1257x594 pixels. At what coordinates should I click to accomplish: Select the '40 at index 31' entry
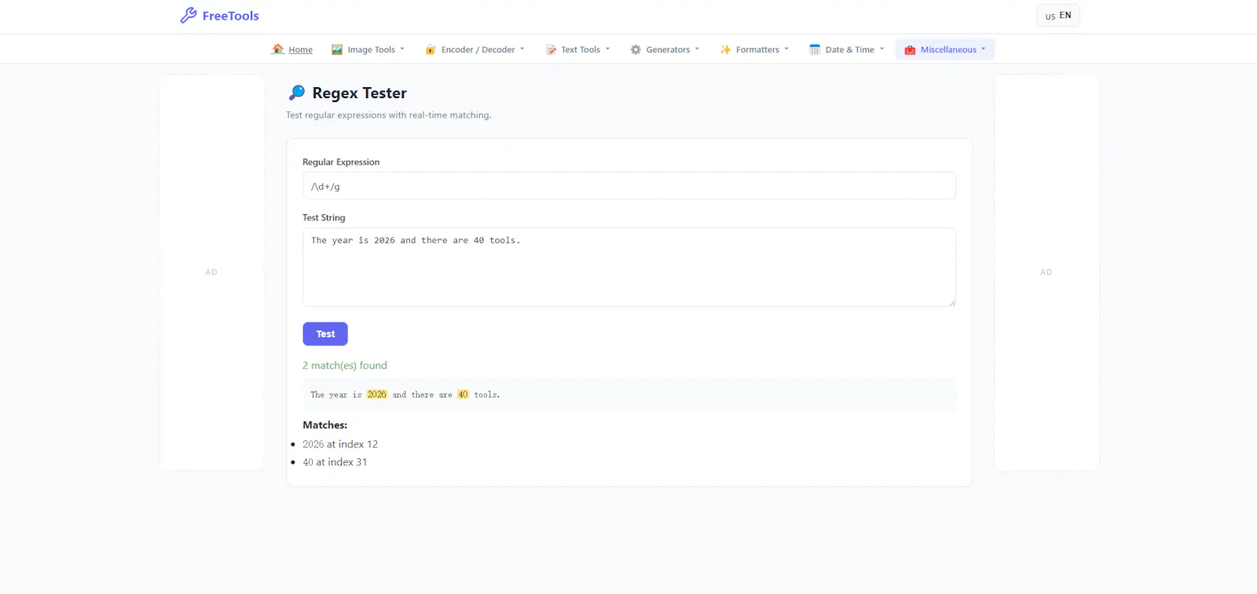335,462
